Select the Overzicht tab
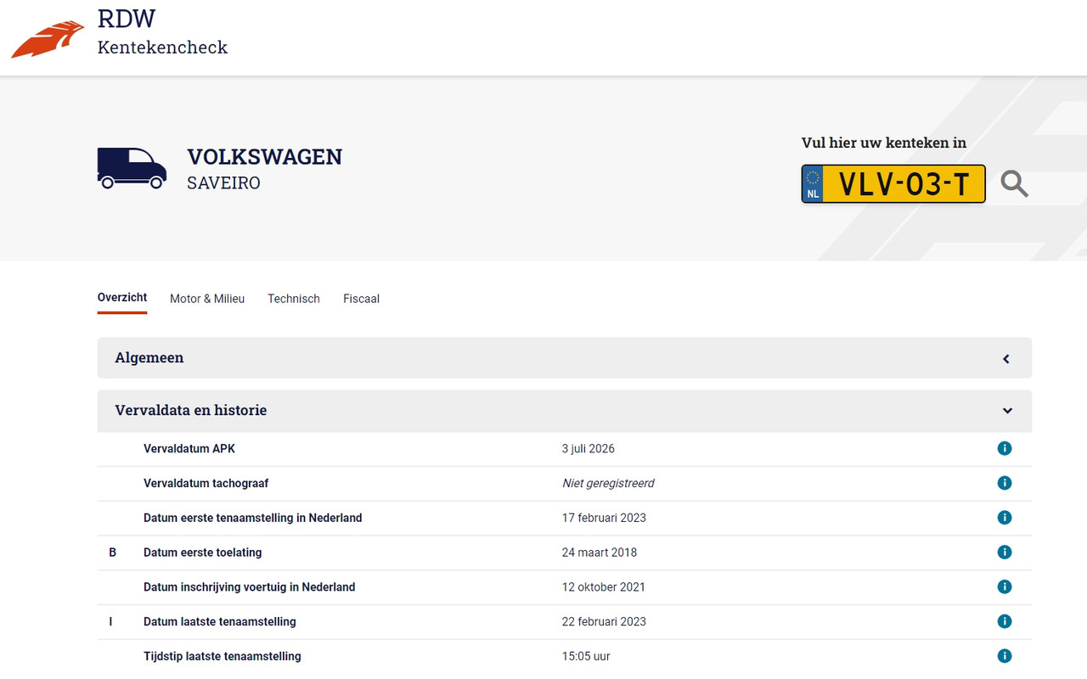1087x679 pixels. click(x=122, y=298)
